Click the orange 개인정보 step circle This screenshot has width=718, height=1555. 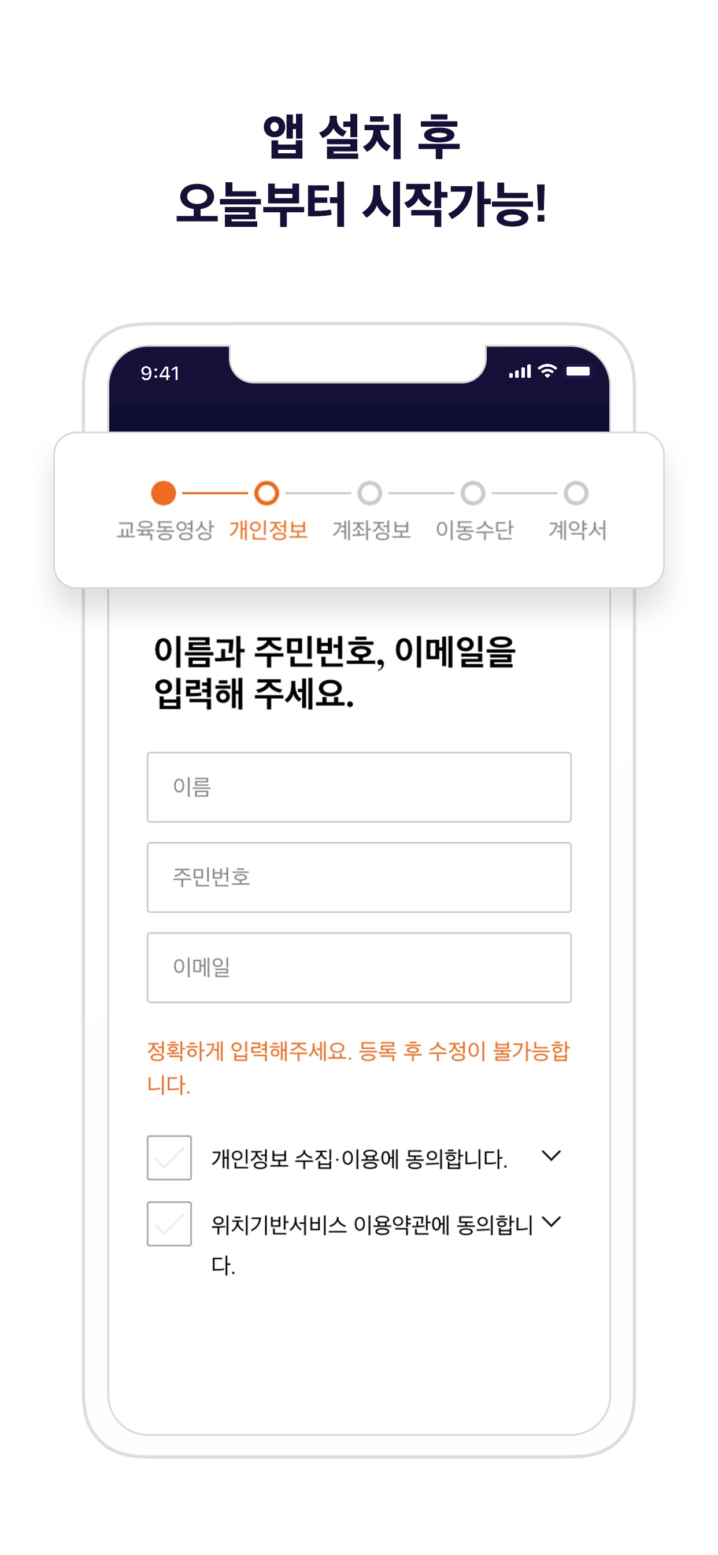[x=267, y=493]
